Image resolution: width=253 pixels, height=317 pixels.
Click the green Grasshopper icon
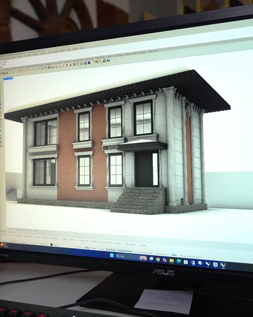(x=104, y=61)
